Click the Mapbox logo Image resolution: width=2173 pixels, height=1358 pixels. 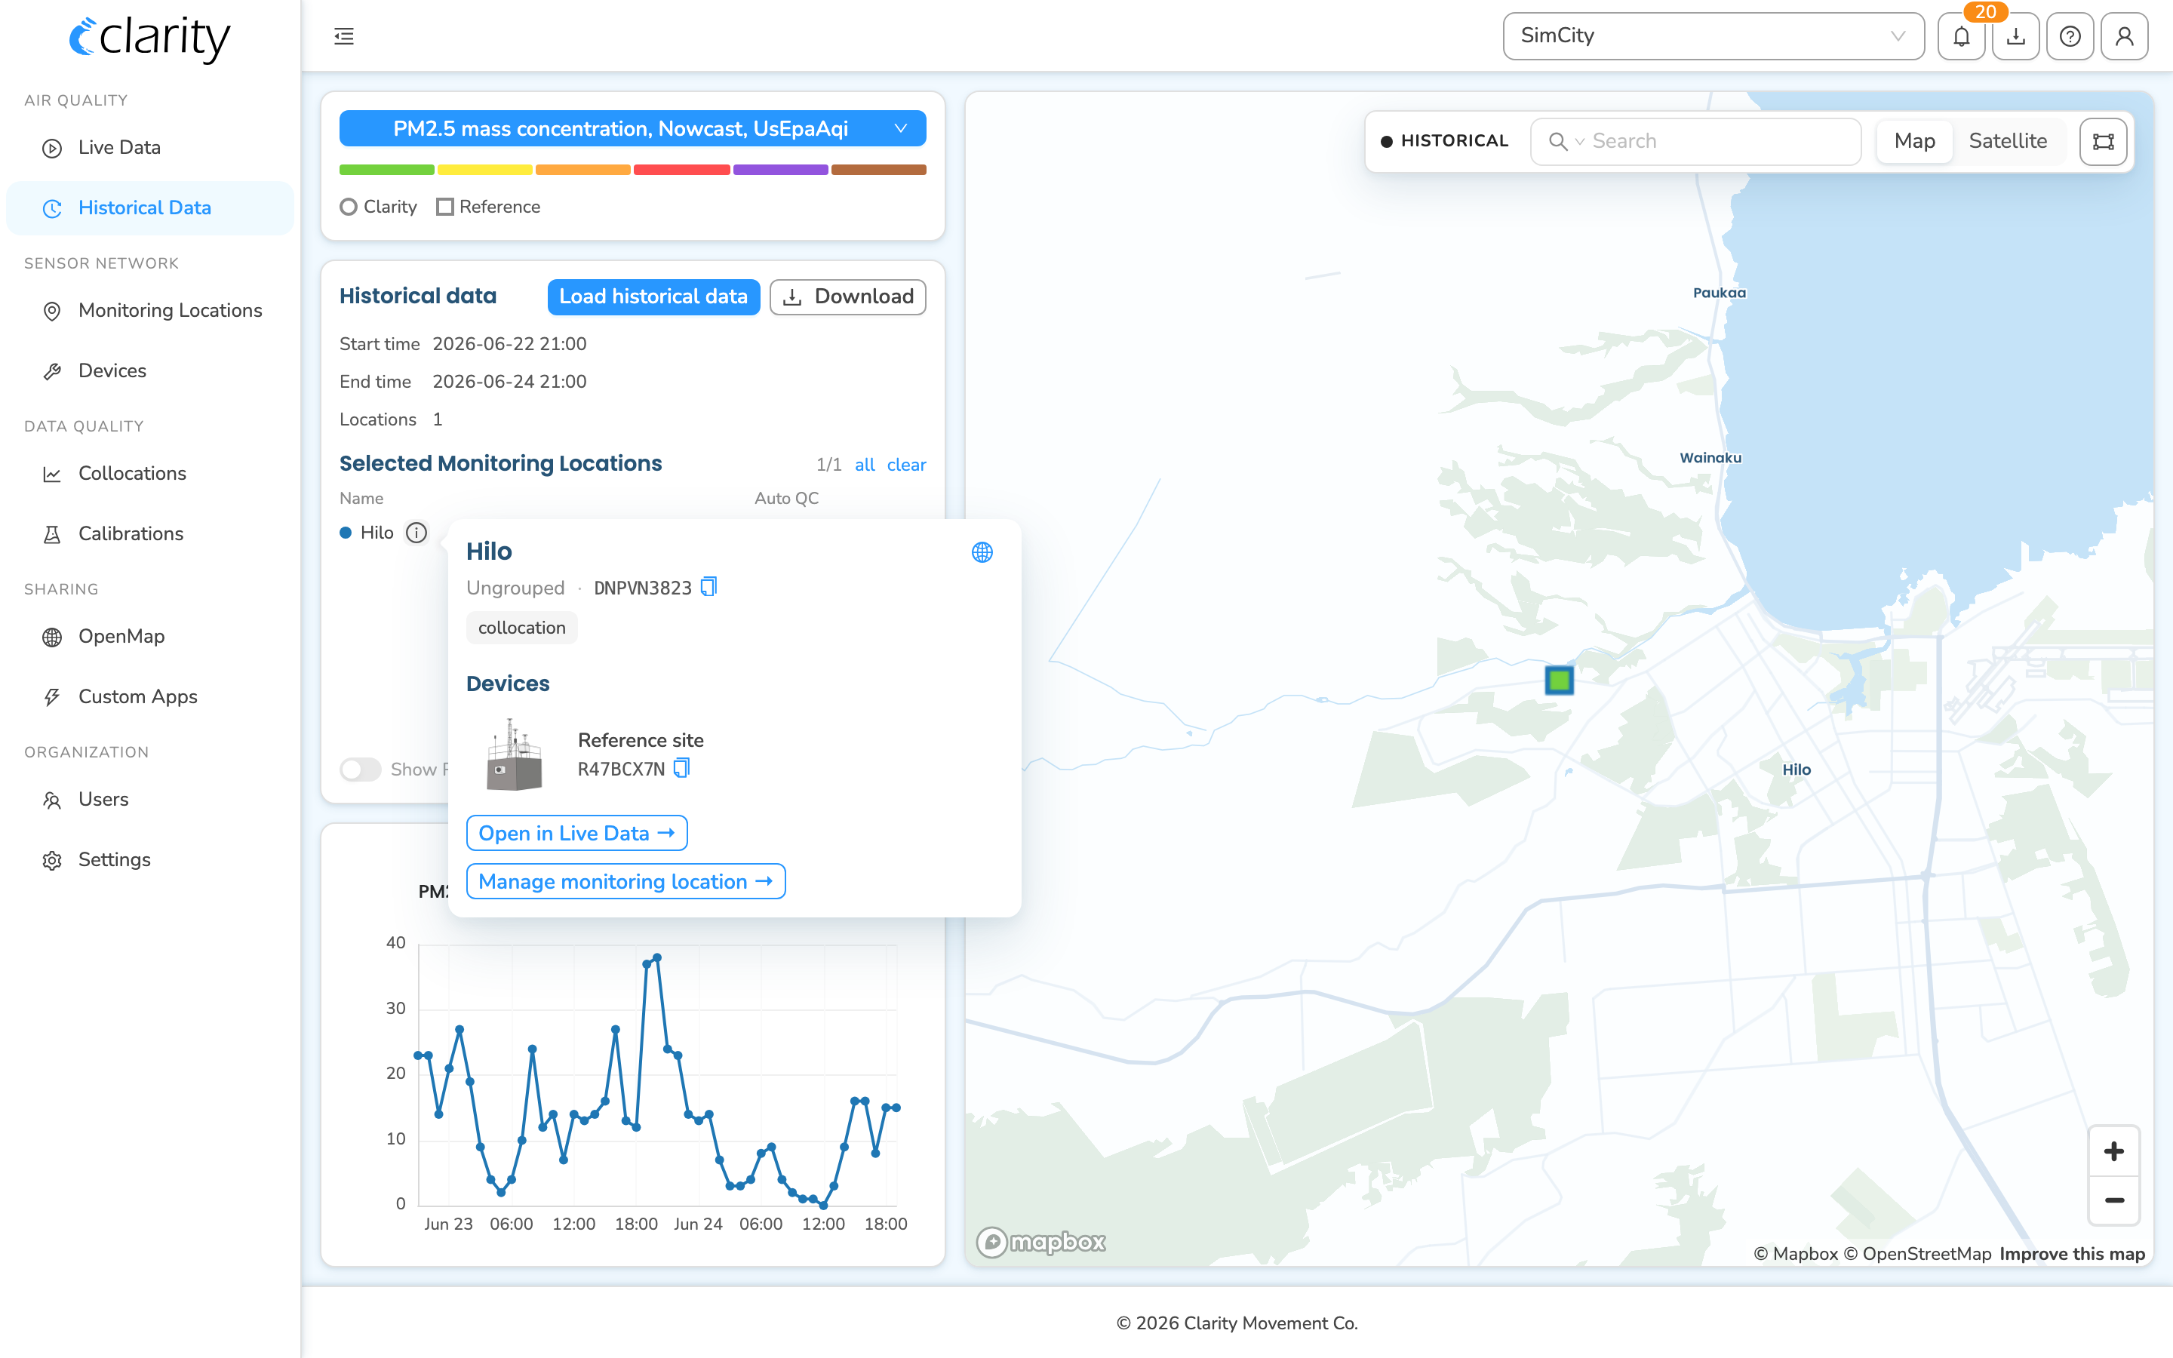point(1040,1242)
